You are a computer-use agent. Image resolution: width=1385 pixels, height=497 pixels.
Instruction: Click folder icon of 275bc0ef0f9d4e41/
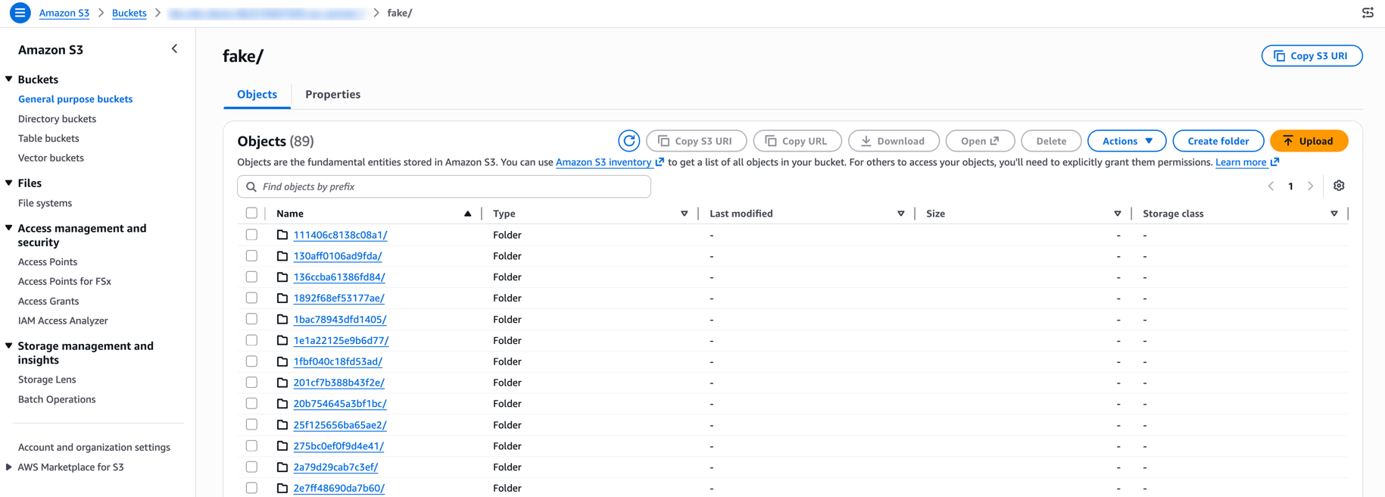[x=282, y=446]
